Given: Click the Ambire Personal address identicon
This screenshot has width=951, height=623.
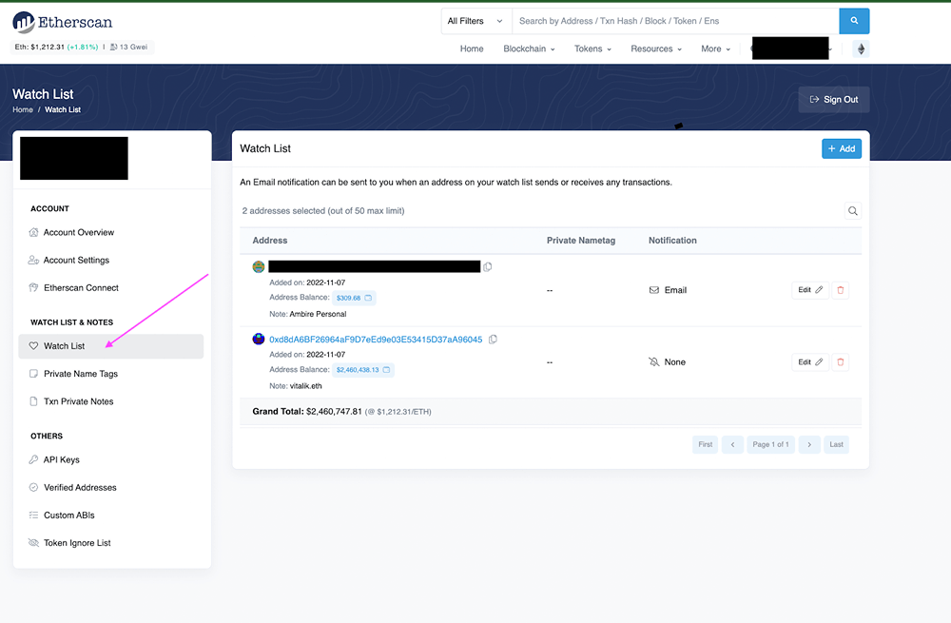Looking at the screenshot, I should coord(259,267).
